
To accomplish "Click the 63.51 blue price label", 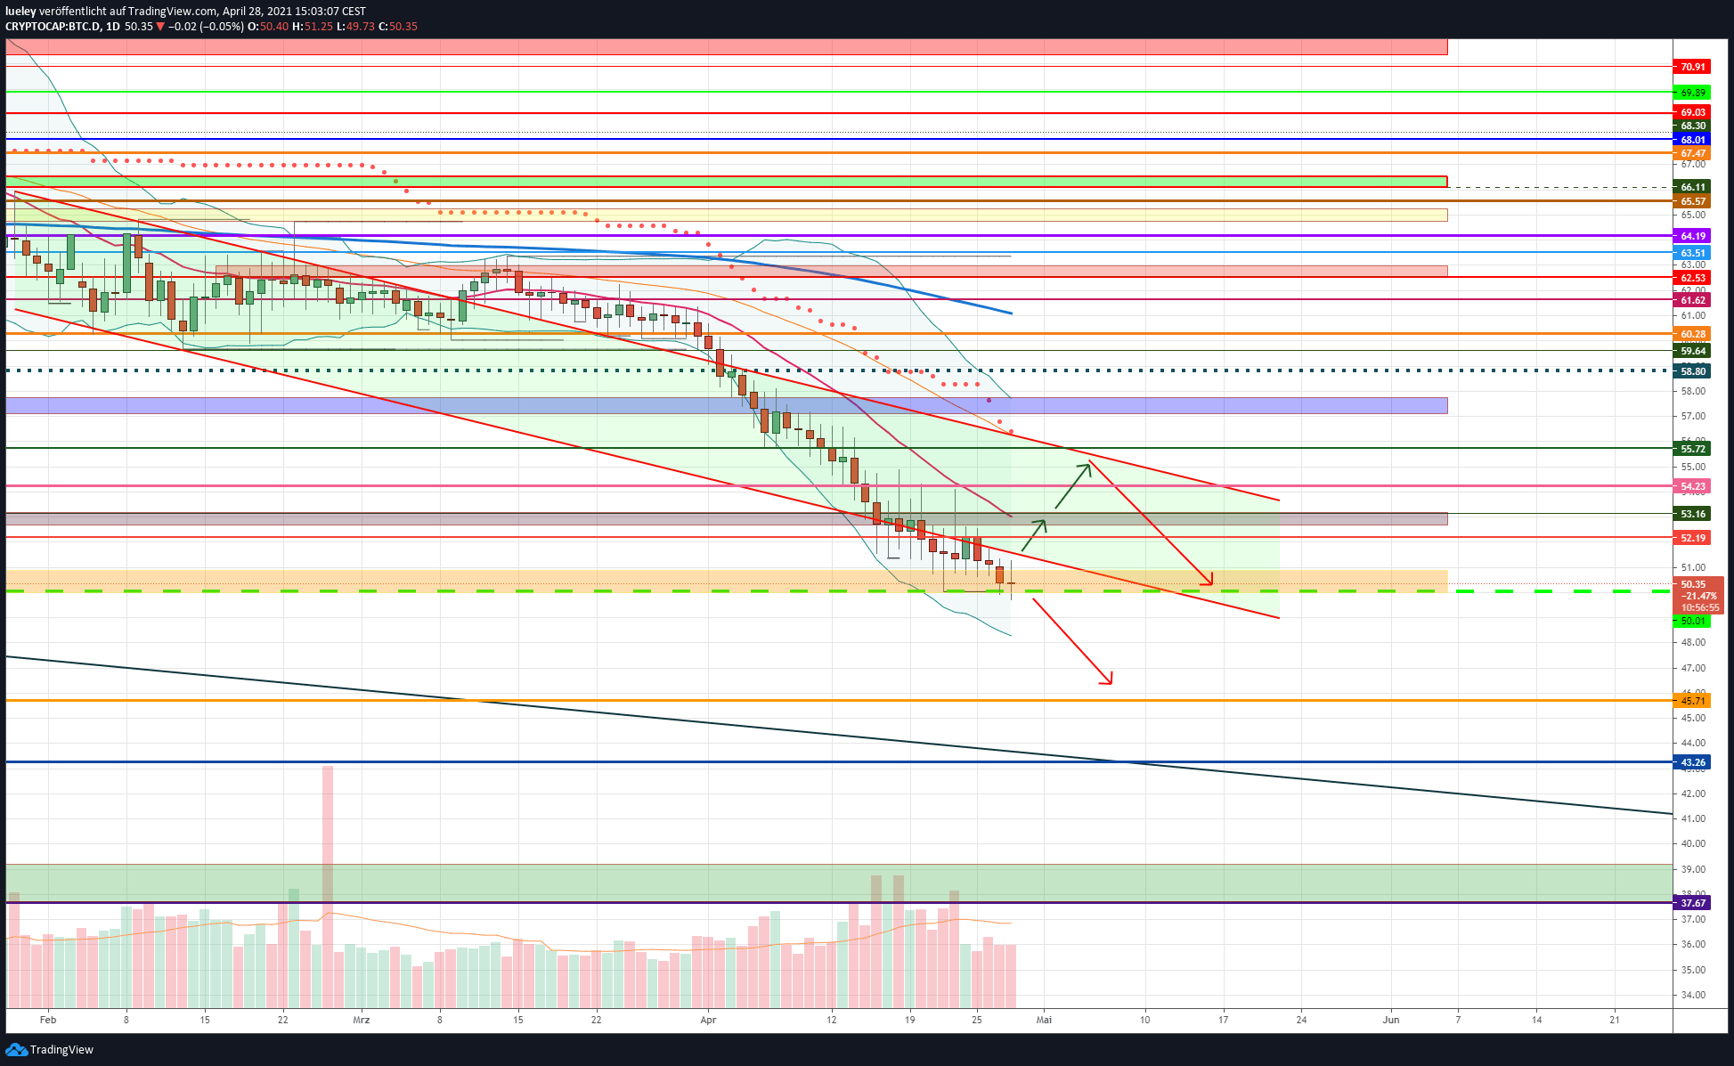I will pyautogui.click(x=1692, y=253).
